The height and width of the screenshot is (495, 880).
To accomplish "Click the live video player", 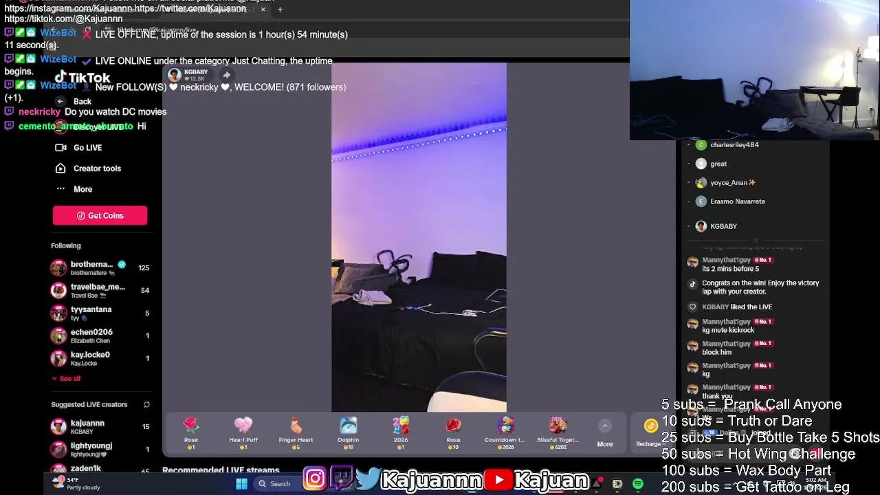I will [419, 237].
